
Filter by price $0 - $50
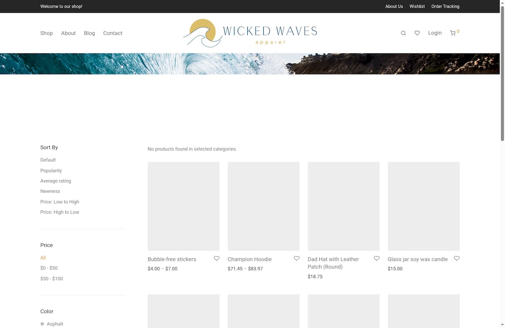(49, 268)
